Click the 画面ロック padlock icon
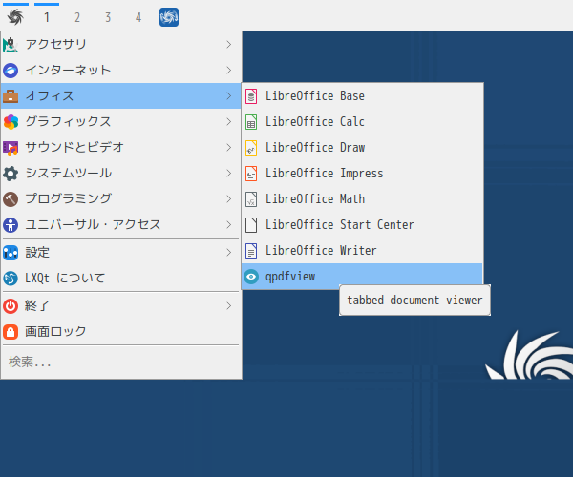573x477 pixels. [11, 332]
